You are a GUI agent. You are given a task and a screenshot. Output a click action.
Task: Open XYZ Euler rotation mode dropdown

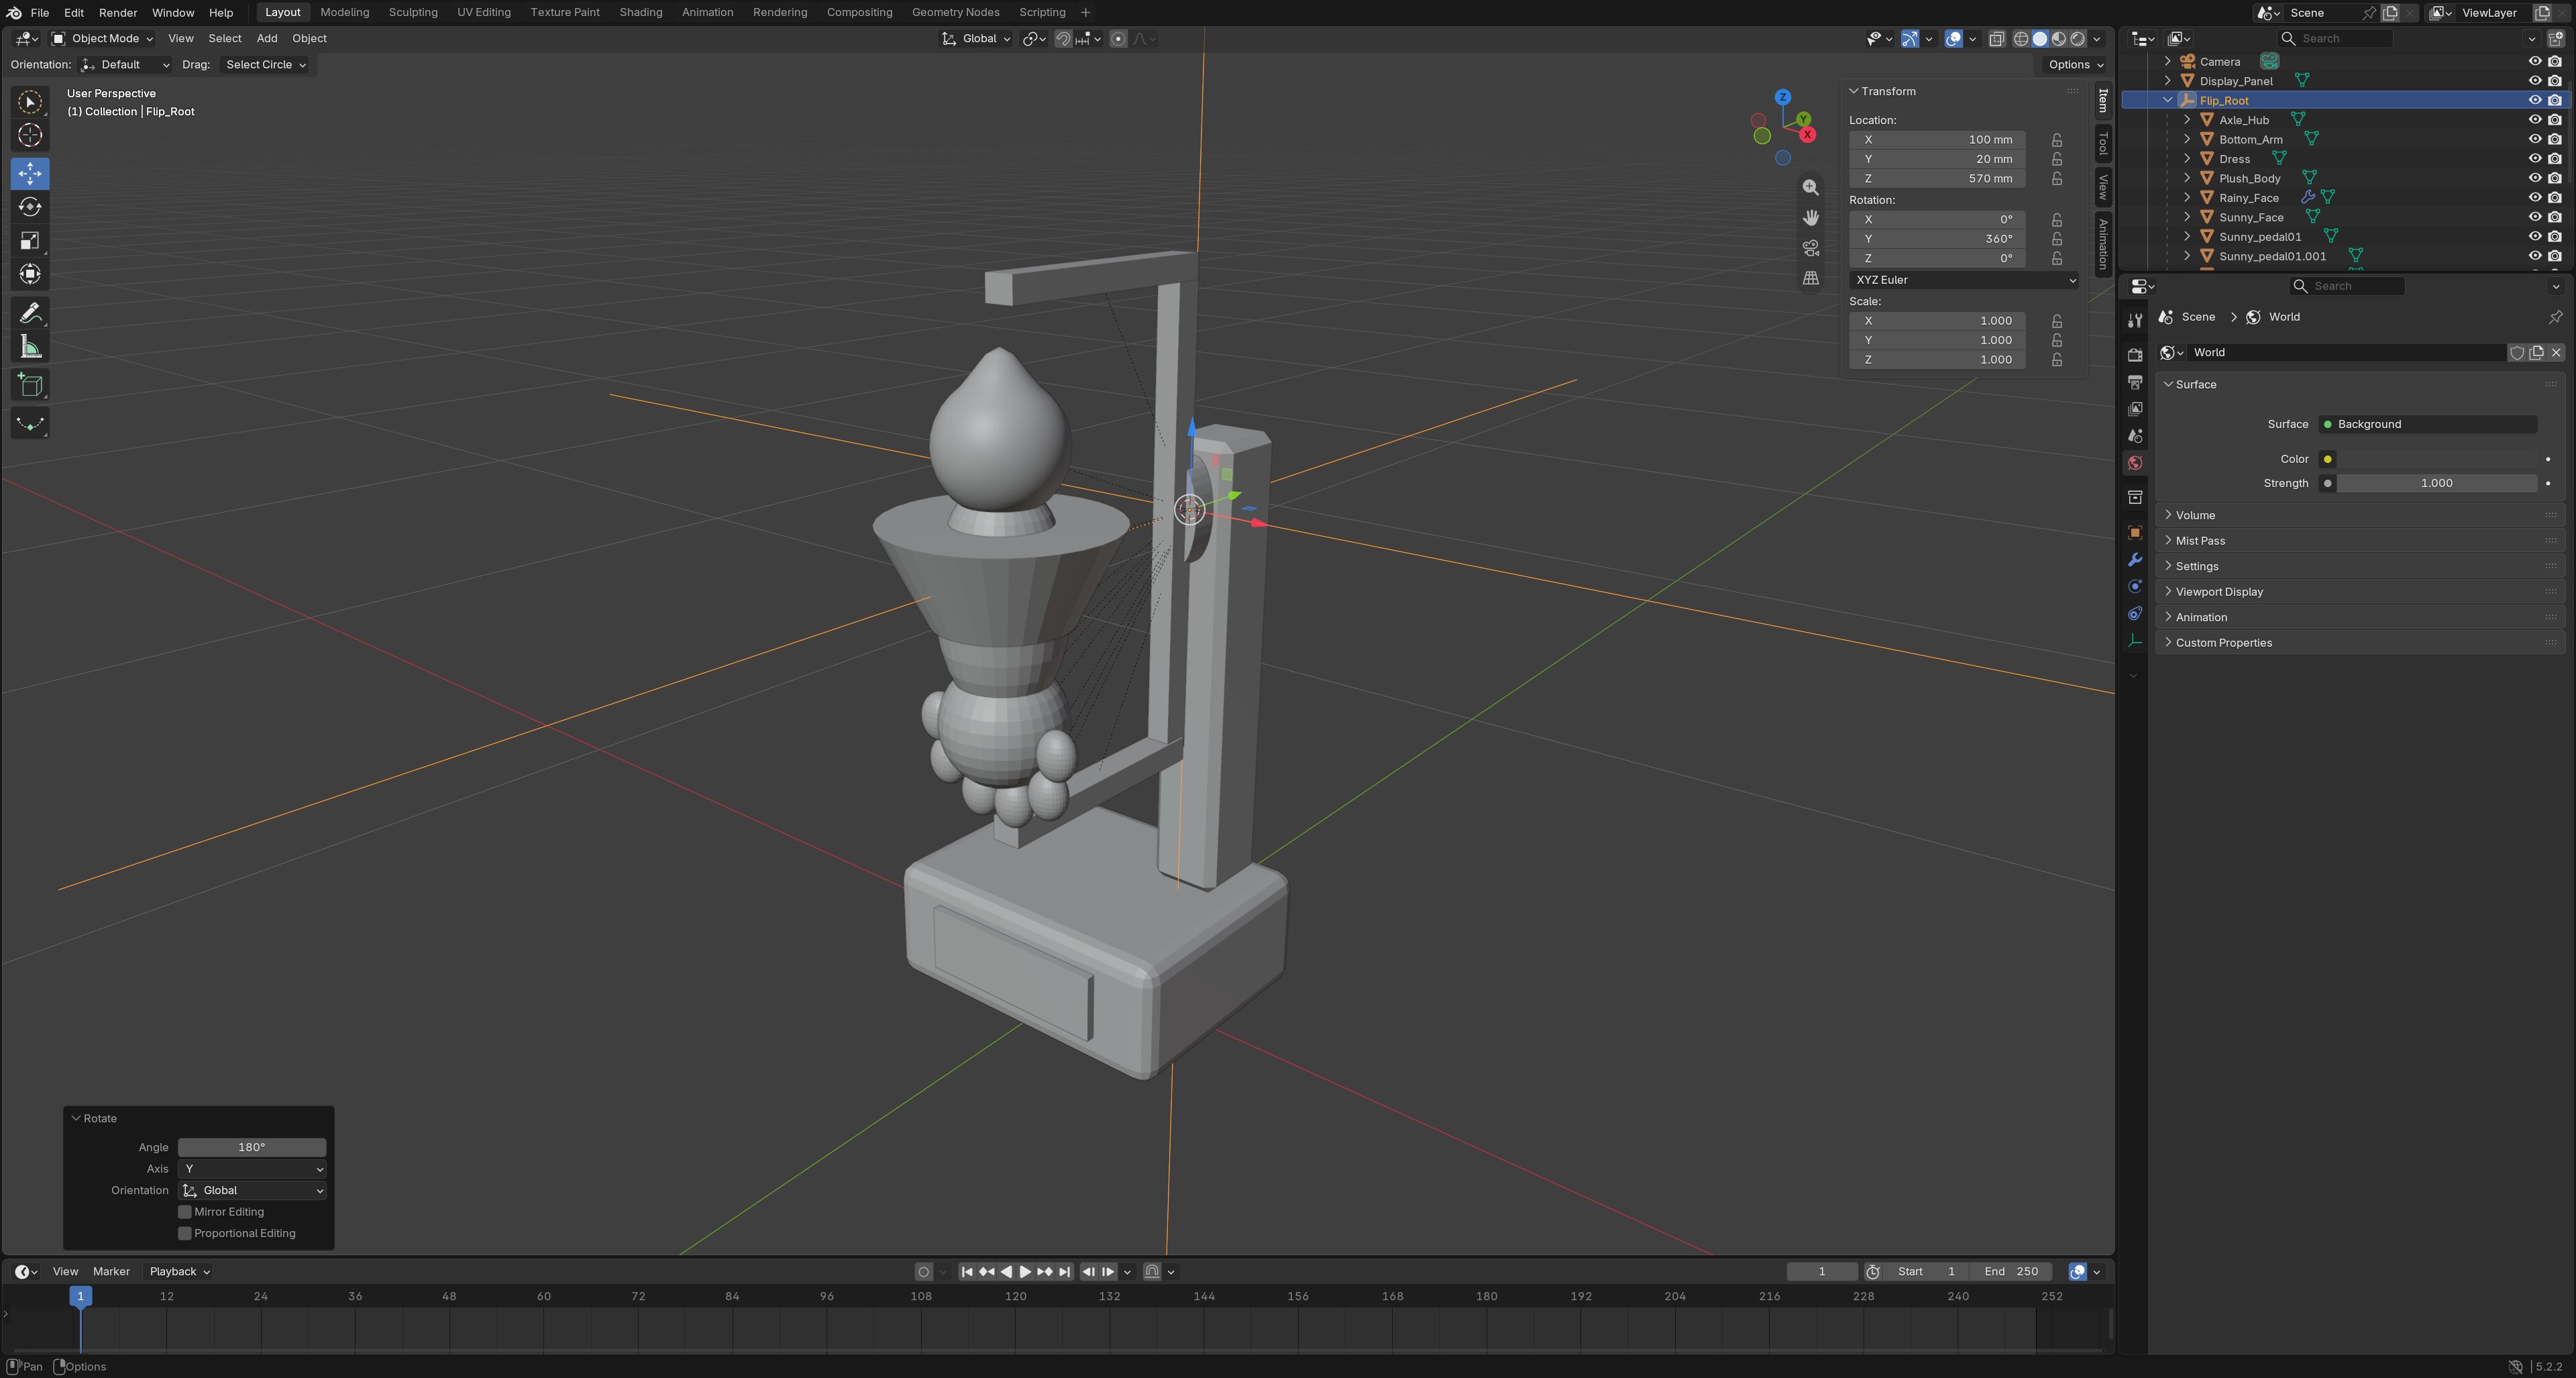click(x=1964, y=280)
